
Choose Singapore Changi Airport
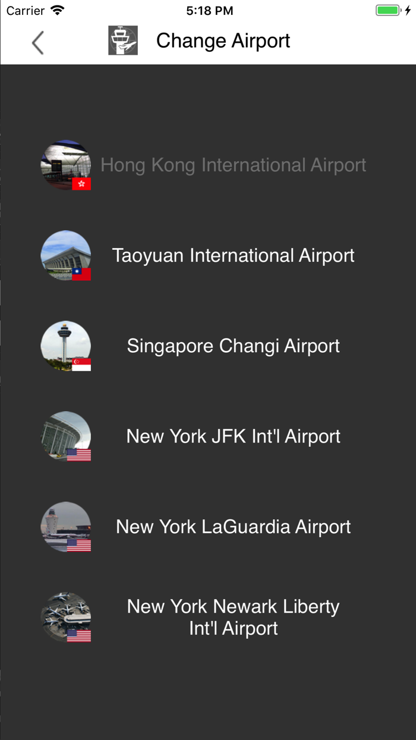234,346
